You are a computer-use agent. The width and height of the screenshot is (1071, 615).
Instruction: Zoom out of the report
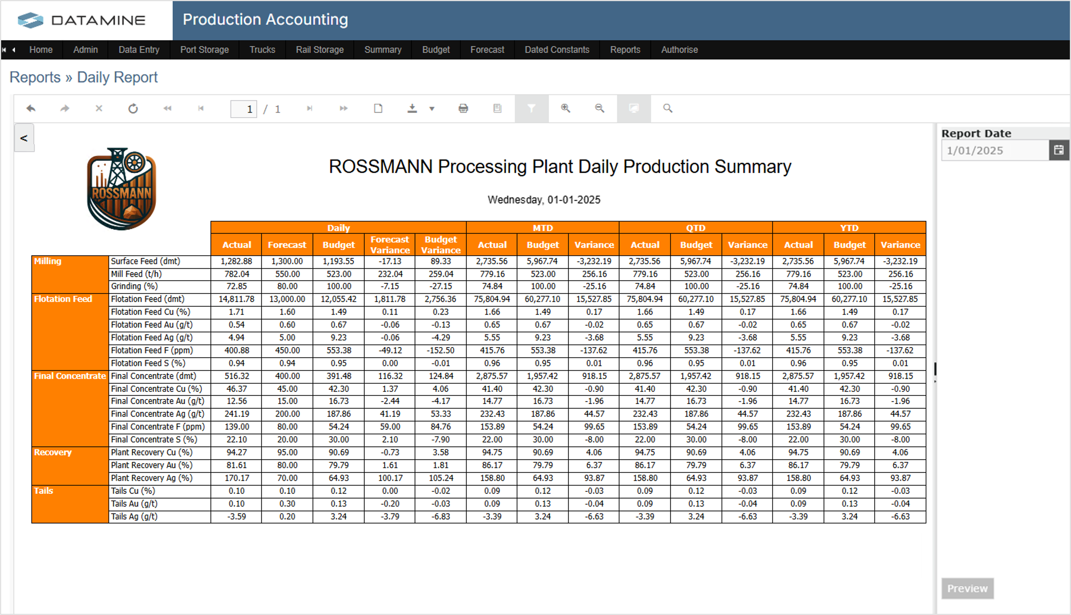[599, 109]
